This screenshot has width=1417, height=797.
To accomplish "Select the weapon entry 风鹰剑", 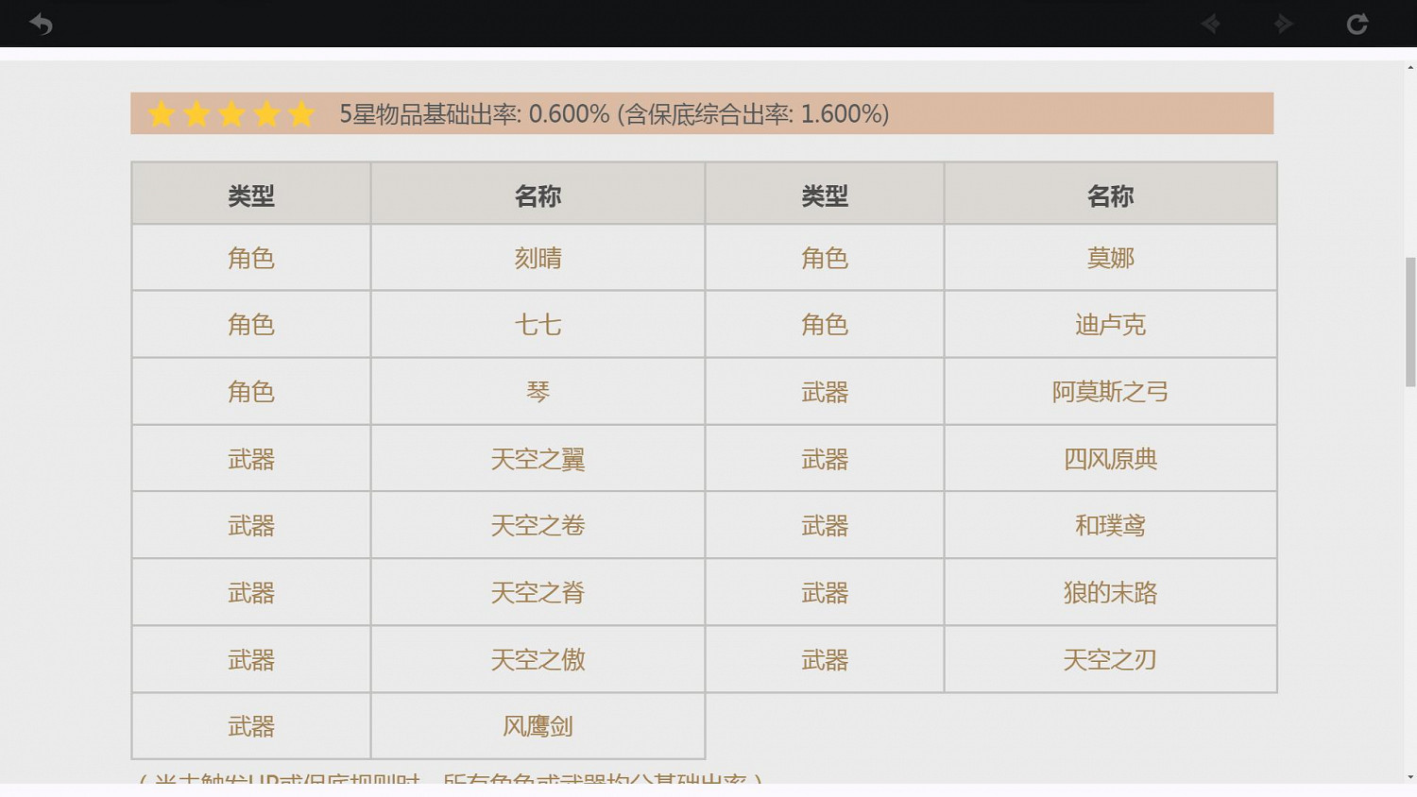I will 538,725.
